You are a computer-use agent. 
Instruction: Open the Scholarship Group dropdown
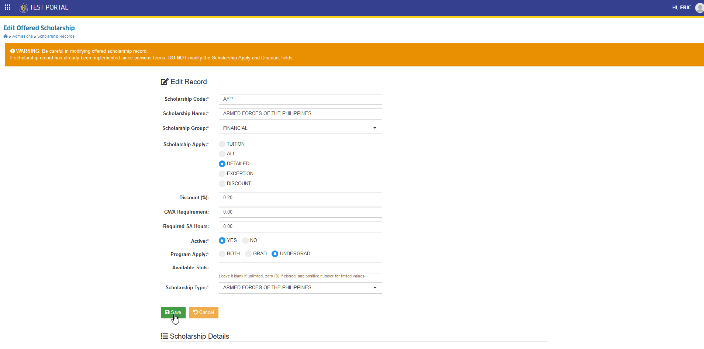pos(300,128)
